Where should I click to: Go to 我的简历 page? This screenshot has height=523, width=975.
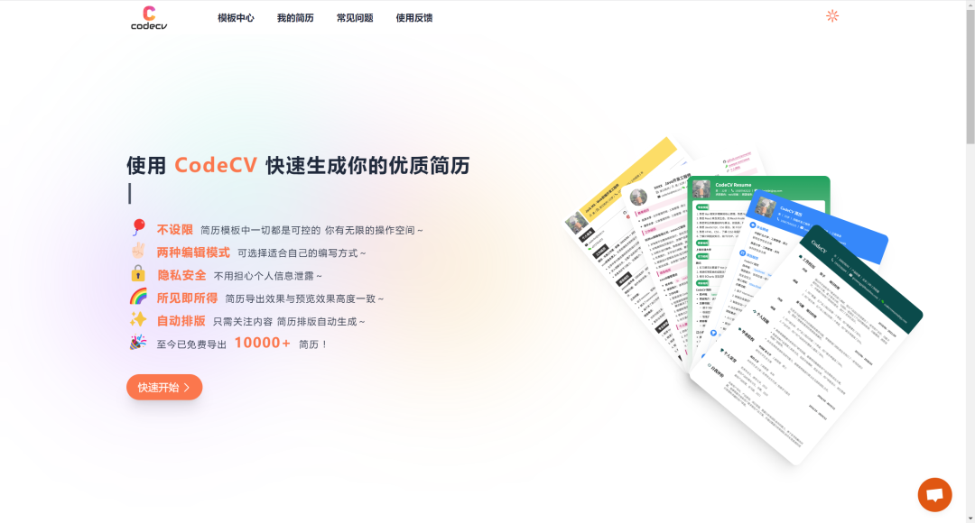coord(295,18)
